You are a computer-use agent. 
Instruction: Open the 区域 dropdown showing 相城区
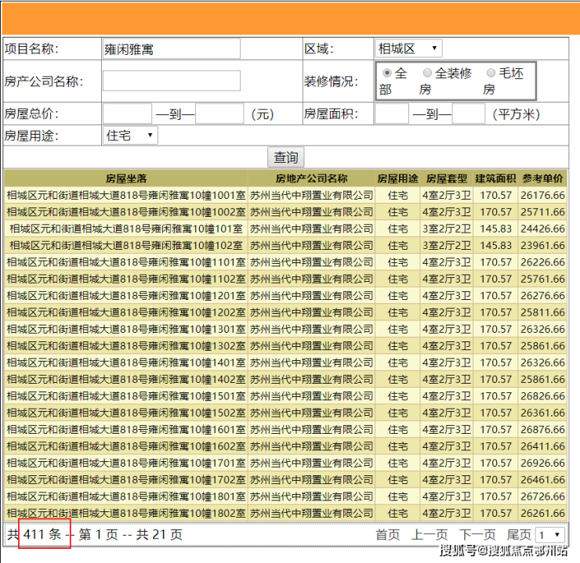pyautogui.click(x=408, y=49)
